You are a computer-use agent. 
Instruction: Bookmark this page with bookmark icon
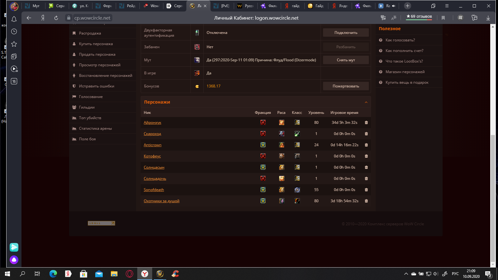(443, 18)
